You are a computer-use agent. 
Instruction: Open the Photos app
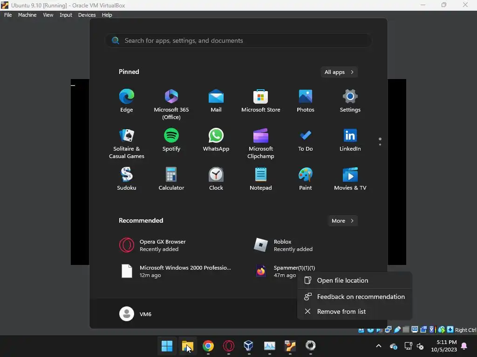pyautogui.click(x=306, y=101)
